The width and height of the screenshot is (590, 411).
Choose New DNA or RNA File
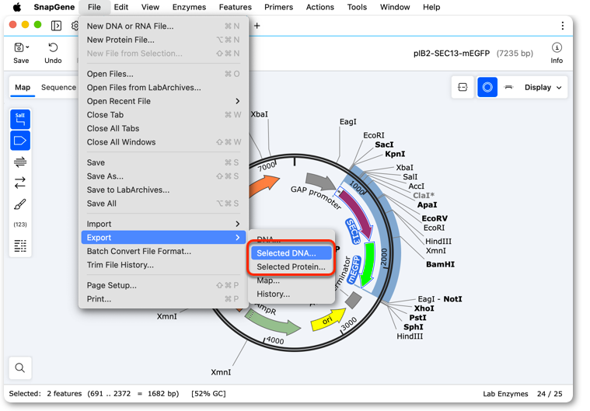163,26
